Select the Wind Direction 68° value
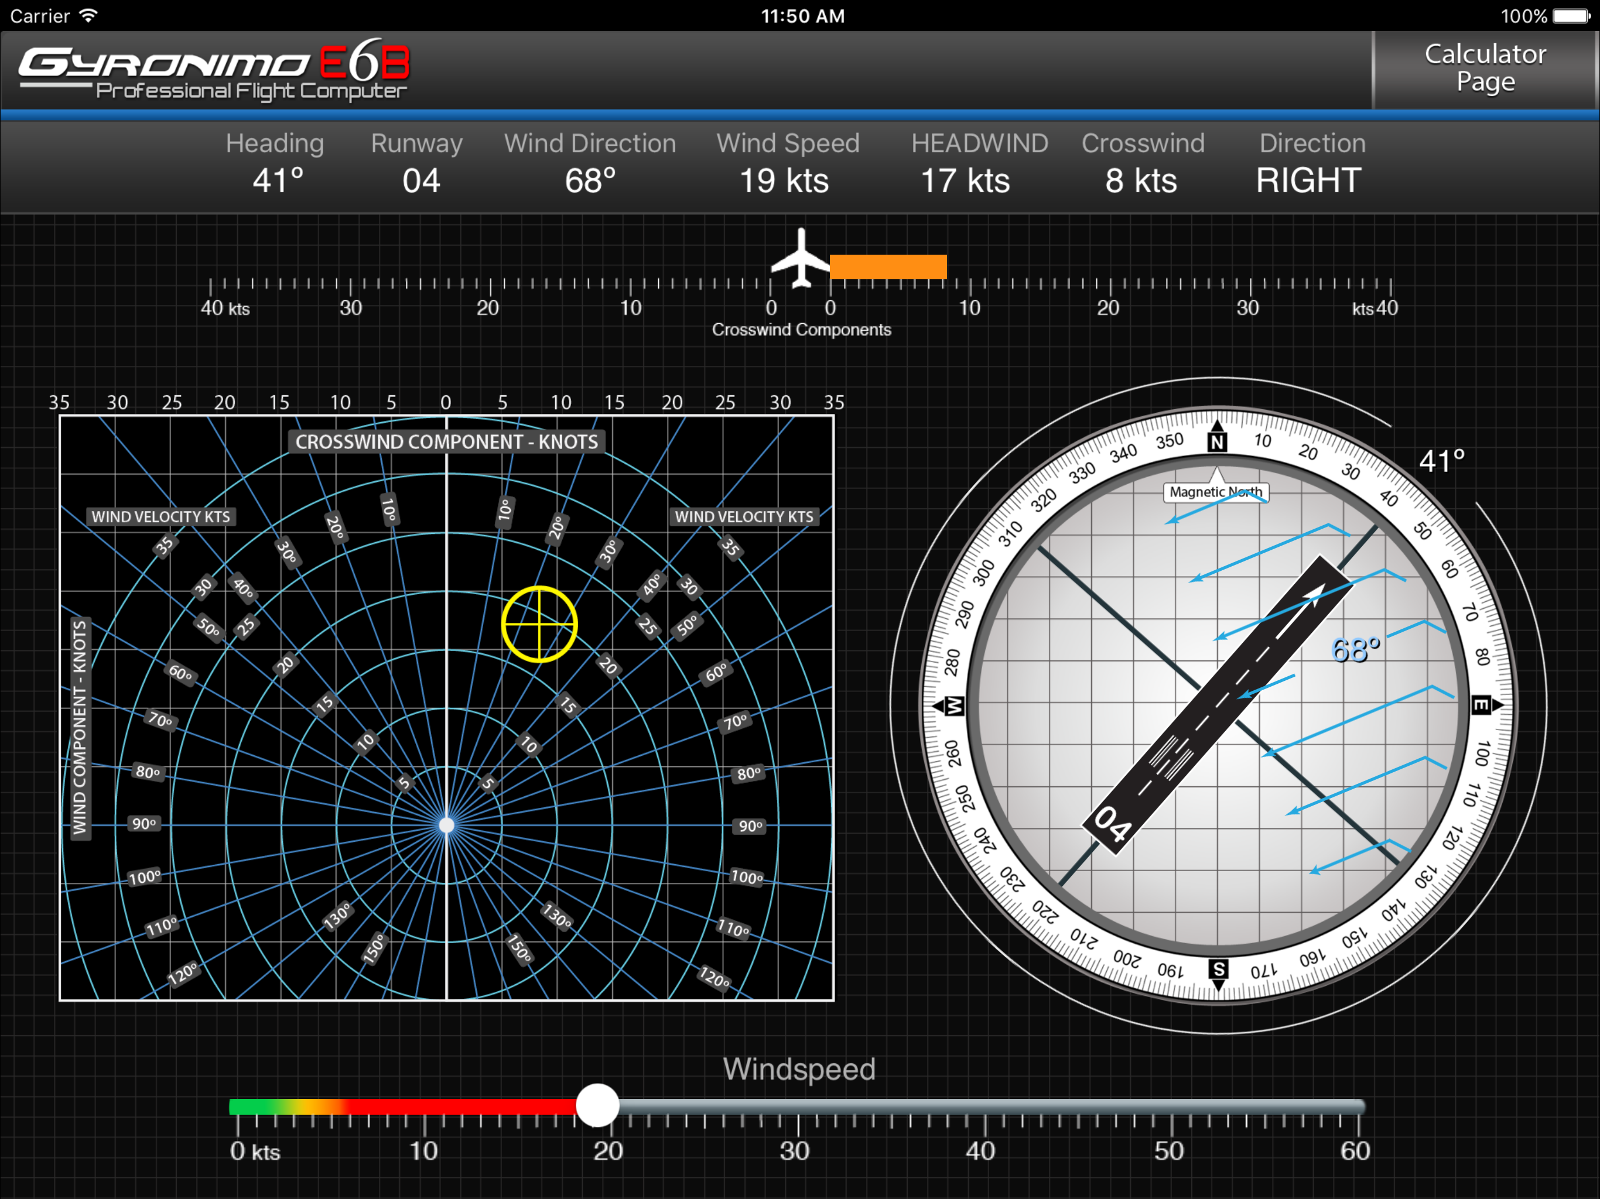Viewport: 1600px width, 1199px height. point(590,180)
